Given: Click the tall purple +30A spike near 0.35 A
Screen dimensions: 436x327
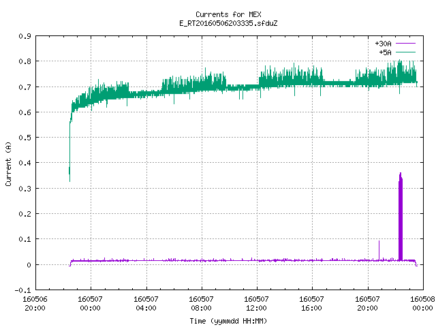Looking at the screenshot, I should coord(401,217).
